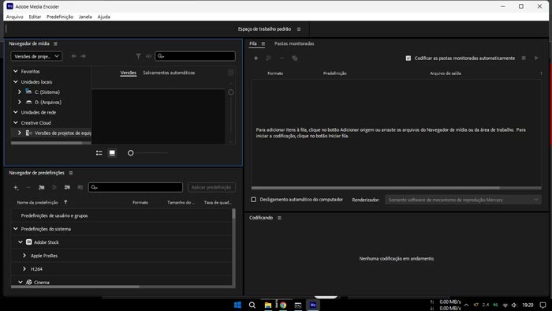Expand the D: (Arquivos) drive node
The width and height of the screenshot is (552, 311).
click(x=20, y=102)
